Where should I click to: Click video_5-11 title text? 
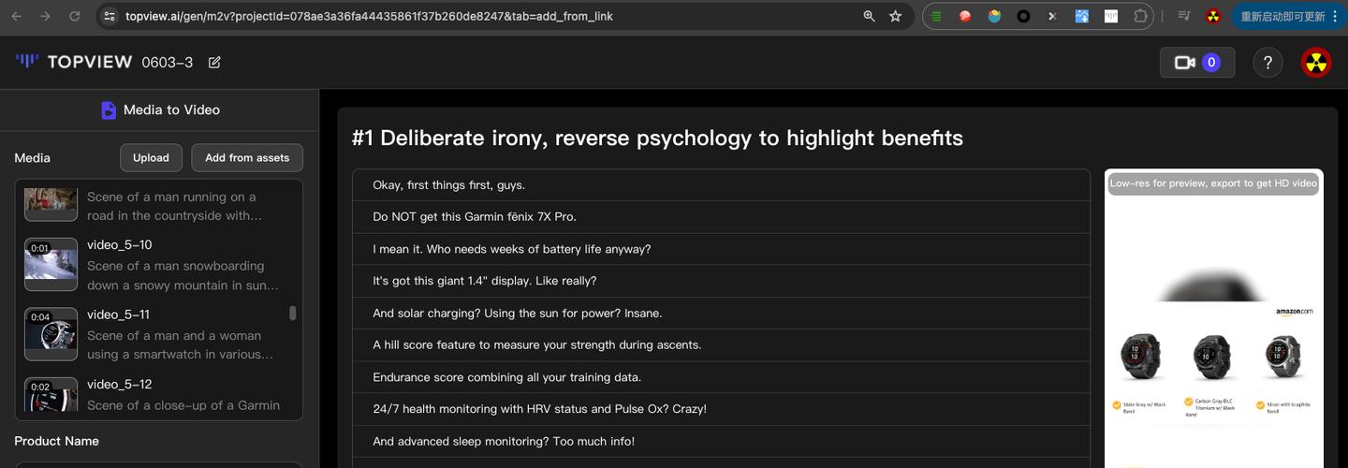(x=118, y=314)
